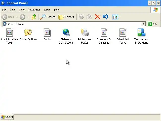
Task: Click the Search toolbar button
Action: [48, 17]
